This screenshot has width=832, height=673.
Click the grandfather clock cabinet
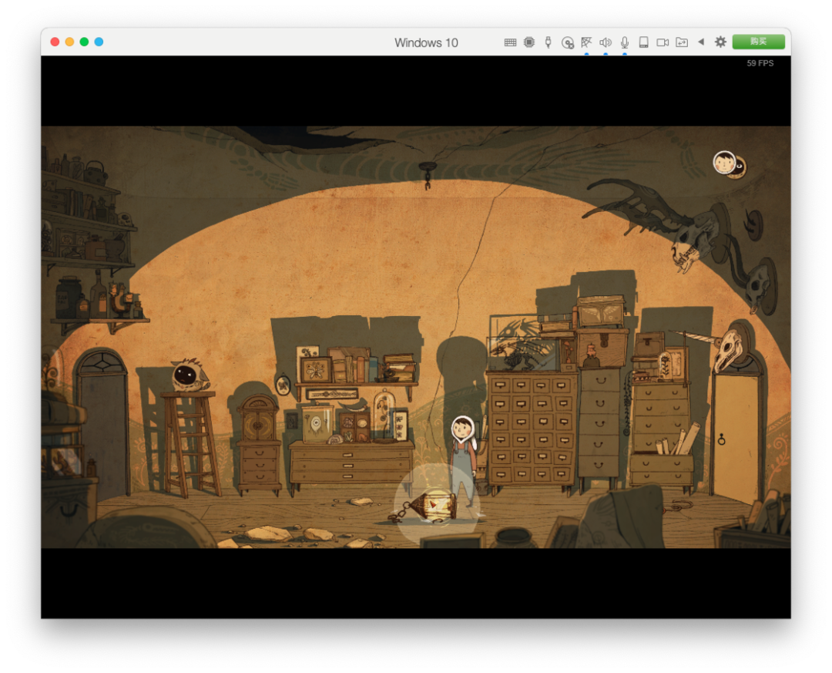pos(259,444)
